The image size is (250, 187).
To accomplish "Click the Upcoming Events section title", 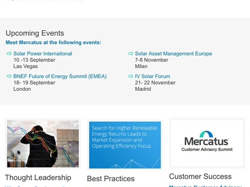I will (35, 33).
